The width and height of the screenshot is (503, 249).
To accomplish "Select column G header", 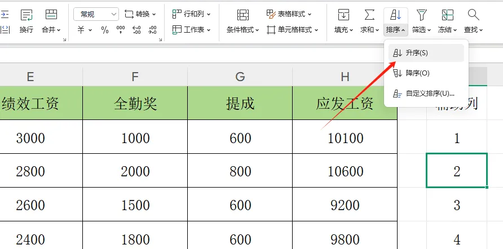I will click(x=240, y=77).
